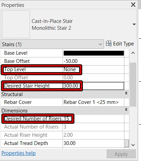Image resolution: width=141 pixels, height=161 pixels.
Task: Click the Apply button
Action: (121, 154)
